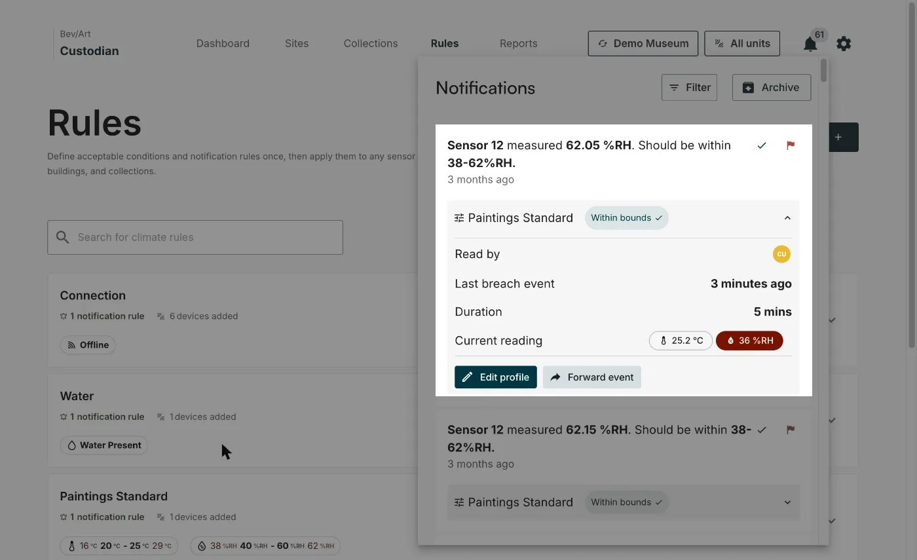Screen dimensions: 917x560
Task: Click the '3 minutes ago' last breach value
Action: [751, 284]
